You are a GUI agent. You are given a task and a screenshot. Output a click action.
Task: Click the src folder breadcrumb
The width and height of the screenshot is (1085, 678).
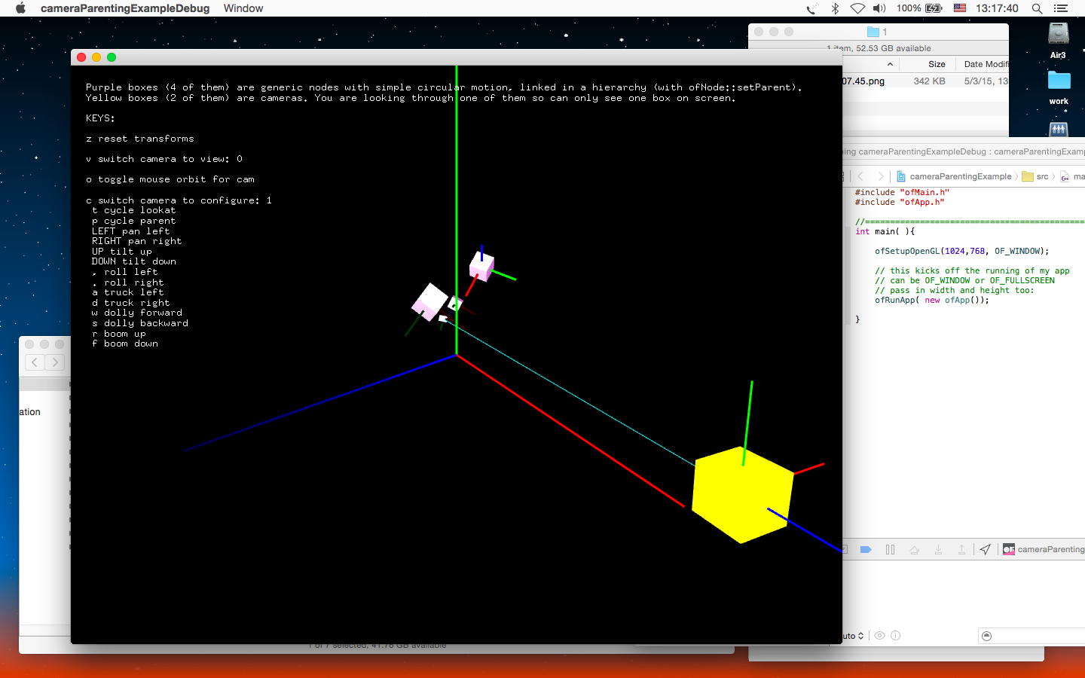pyautogui.click(x=1042, y=176)
